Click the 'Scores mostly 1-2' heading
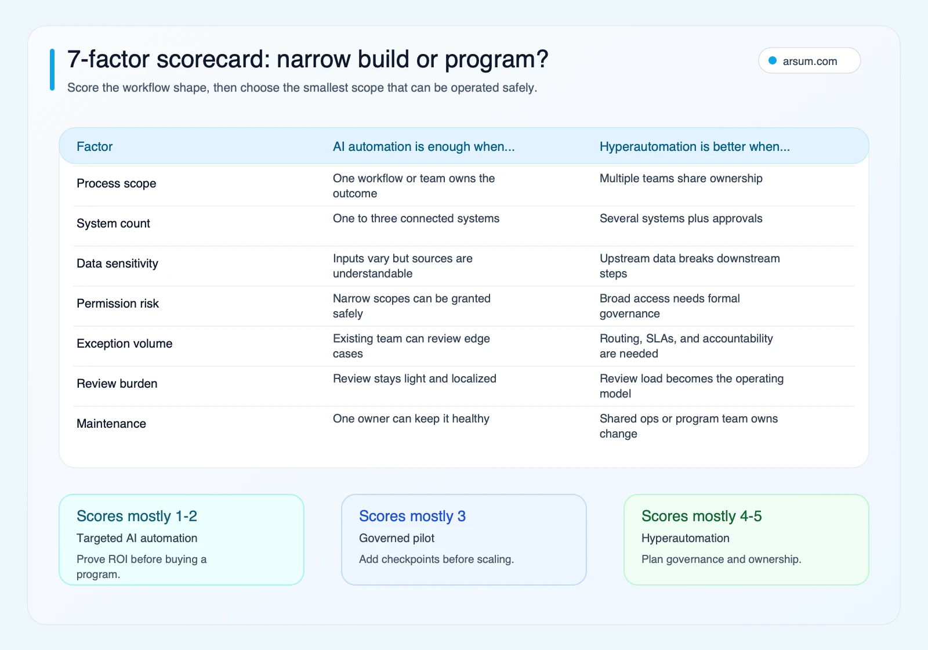Screen dimensions: 928x650 [x=137, y=516]
